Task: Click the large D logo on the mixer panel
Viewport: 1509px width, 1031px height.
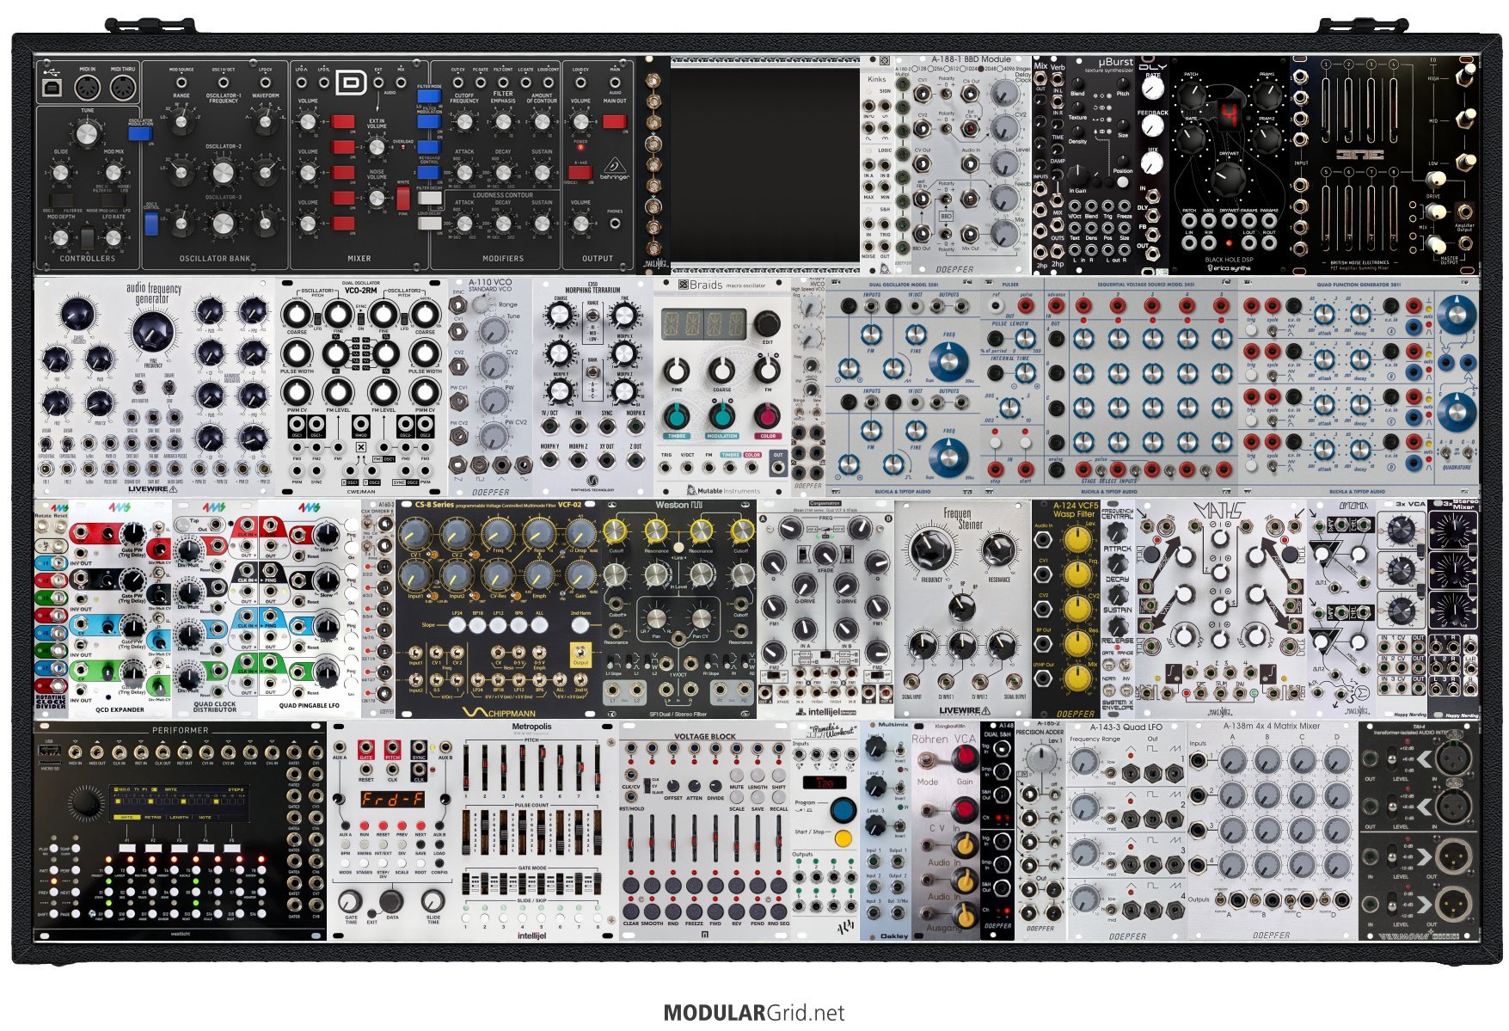Action: (351, 83)
